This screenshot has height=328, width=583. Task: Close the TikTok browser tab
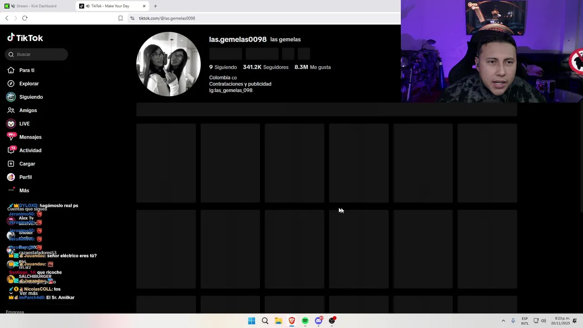click(x=144, y=6)
